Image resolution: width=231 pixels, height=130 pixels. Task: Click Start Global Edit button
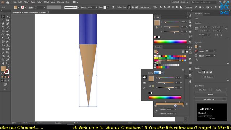(209, 99)
